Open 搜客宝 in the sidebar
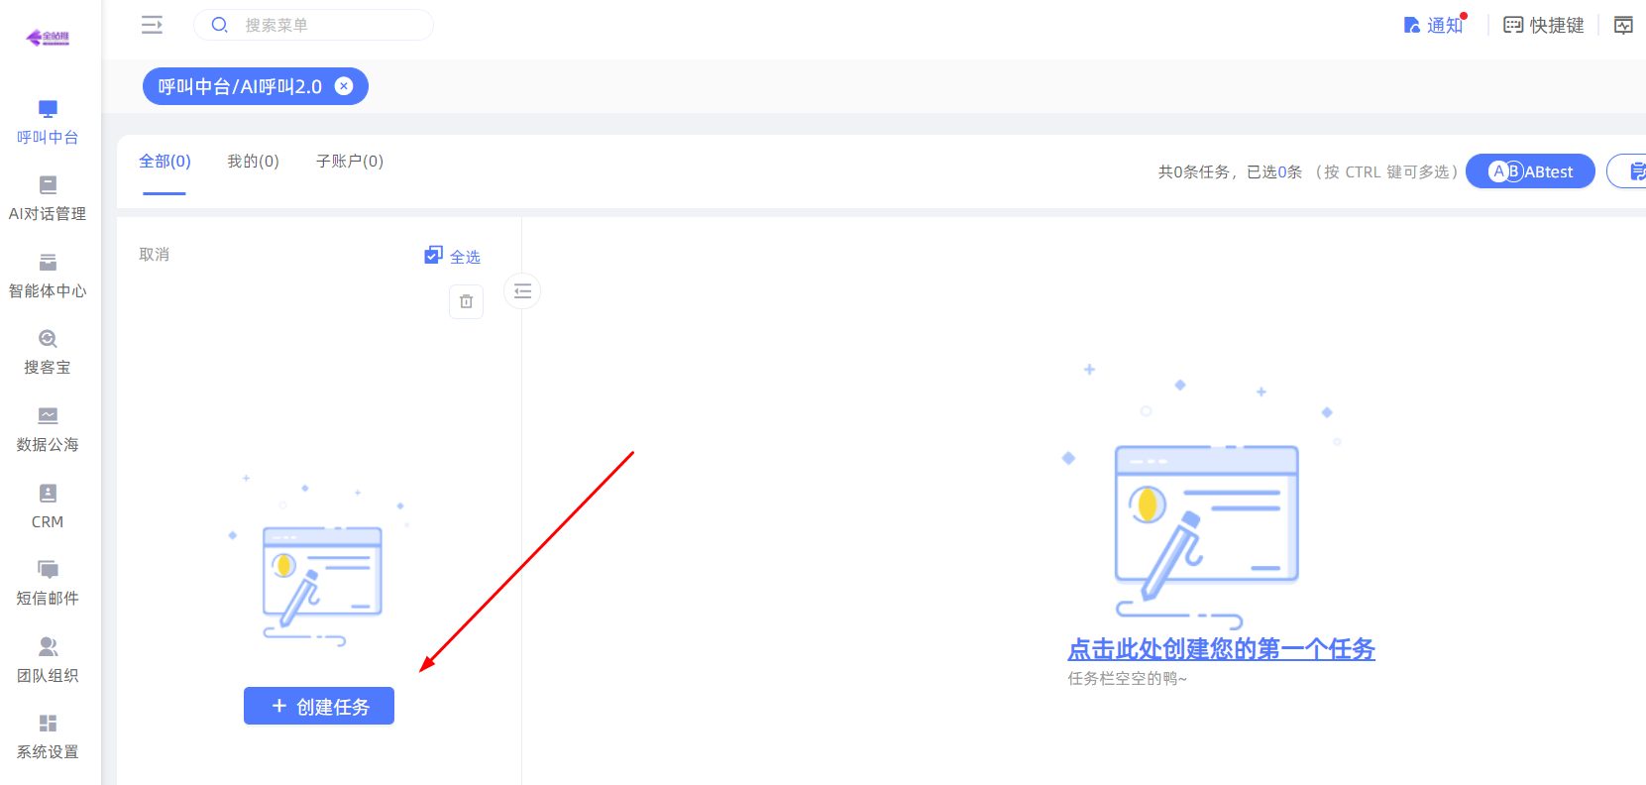The width and height of the screenshot is (1646, 785). click(47, 352)
